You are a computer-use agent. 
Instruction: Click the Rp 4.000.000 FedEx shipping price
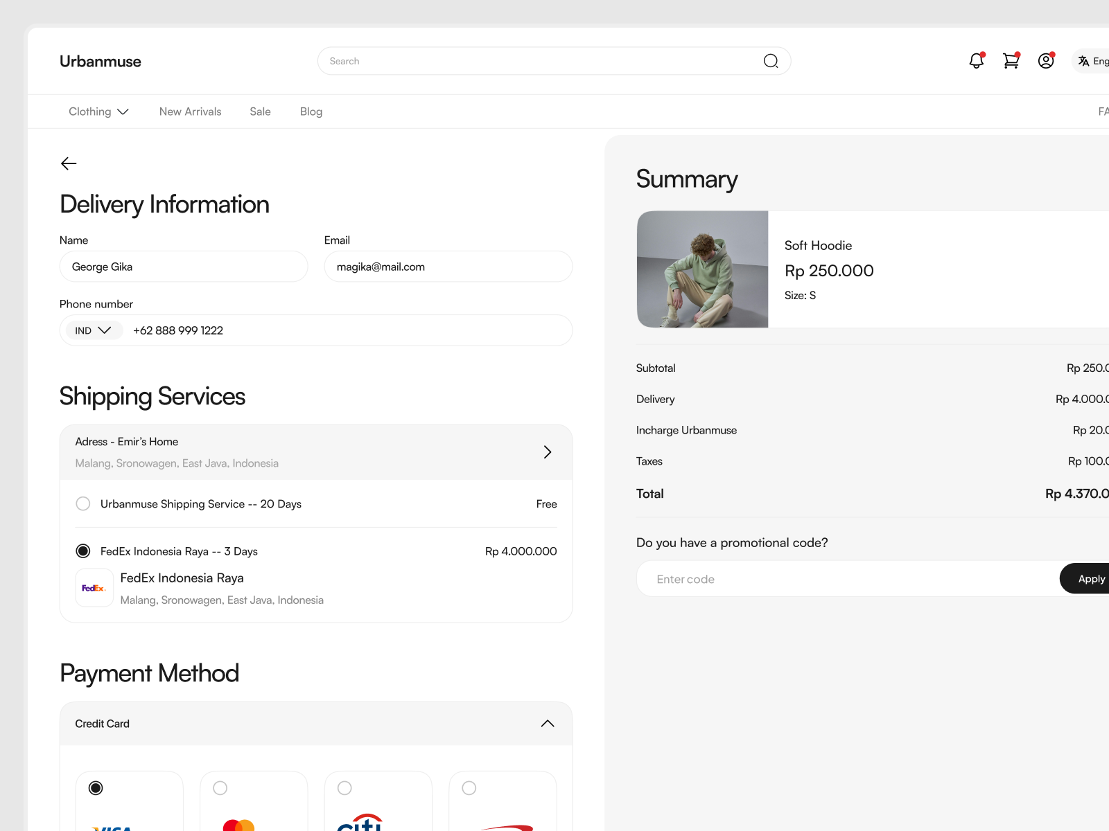pyautogui.click(x=521, y=551)
